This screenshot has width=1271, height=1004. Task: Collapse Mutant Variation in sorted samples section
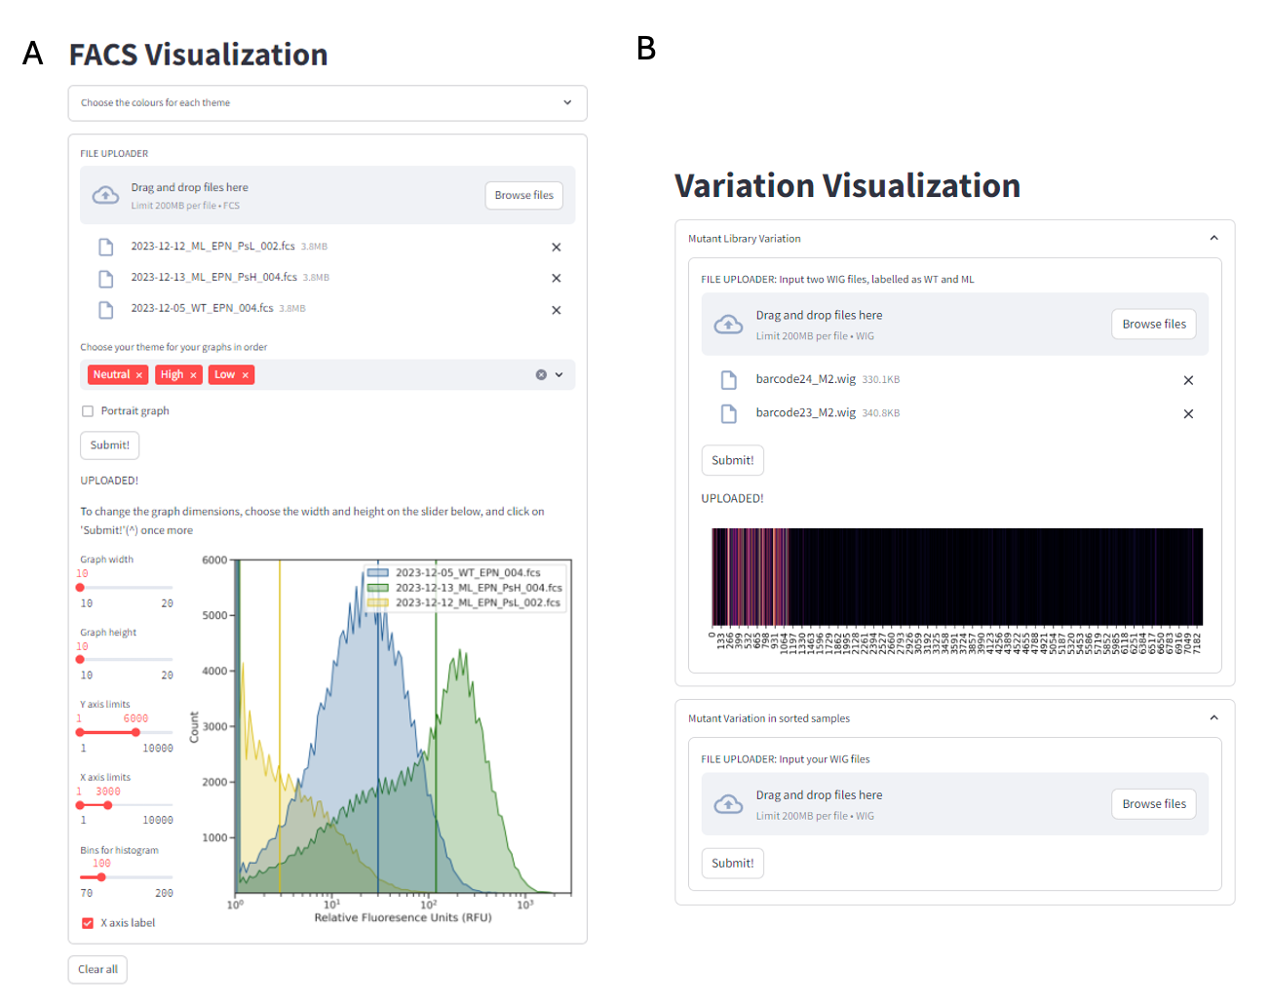[1213, 718]
